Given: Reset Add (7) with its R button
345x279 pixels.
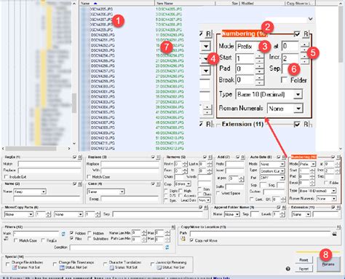Looking at the screenshot, I should tap(243, 157).
